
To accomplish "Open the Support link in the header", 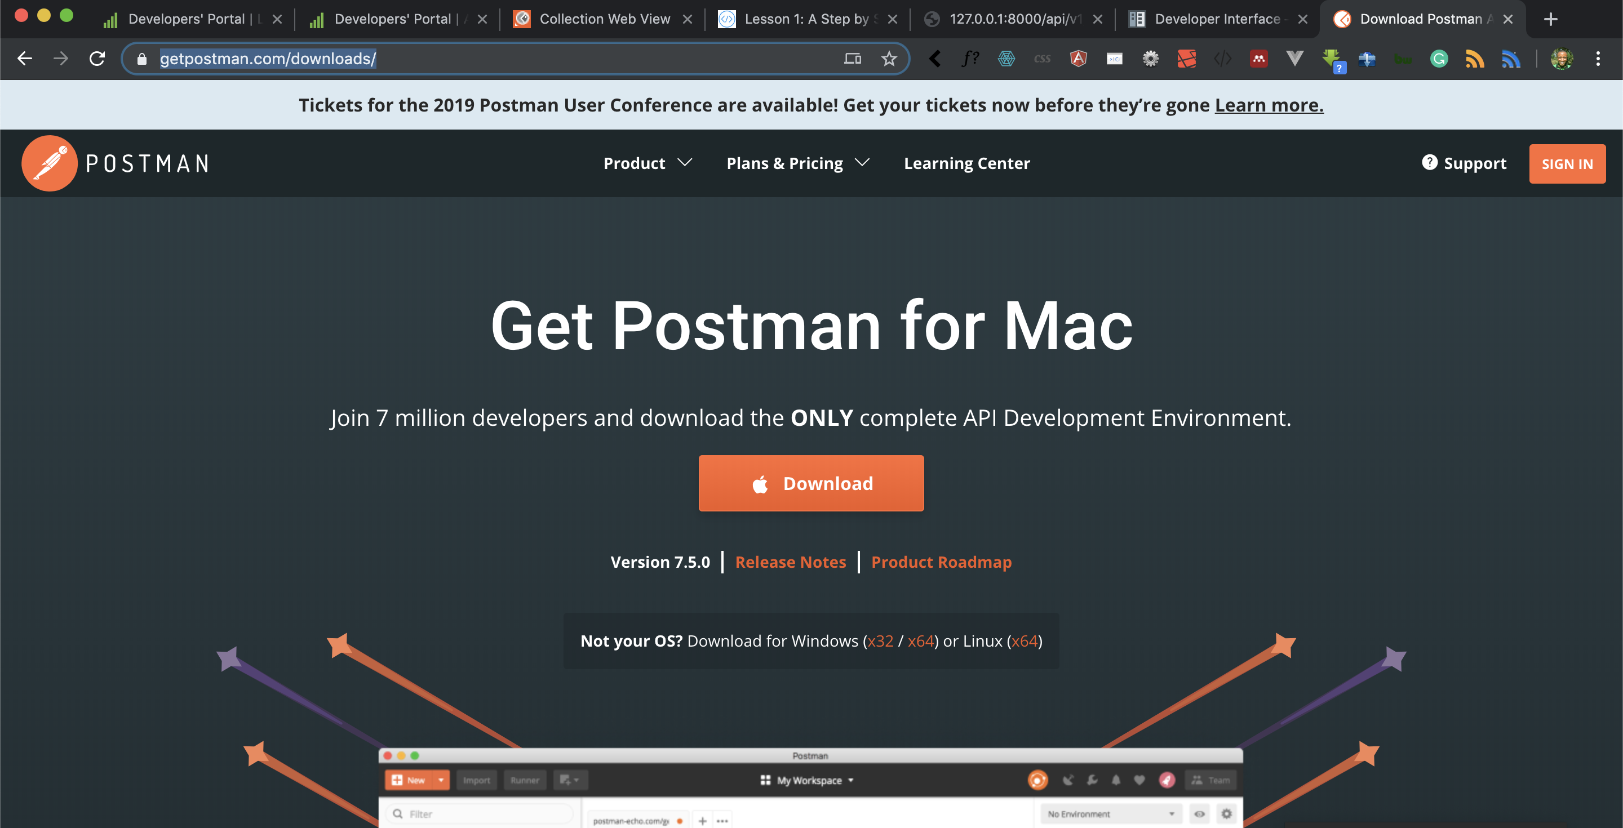I will click(1474, 163).
